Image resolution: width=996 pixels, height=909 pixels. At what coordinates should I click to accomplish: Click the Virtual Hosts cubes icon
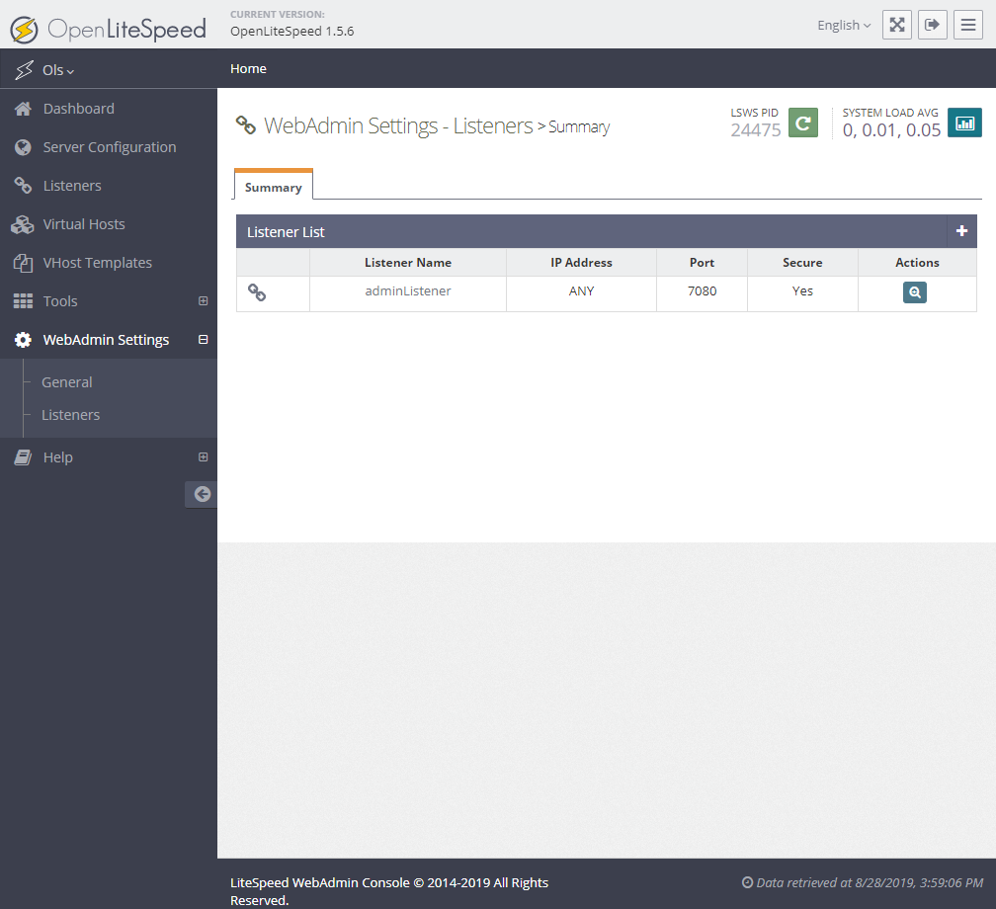[x=23, y=224]
